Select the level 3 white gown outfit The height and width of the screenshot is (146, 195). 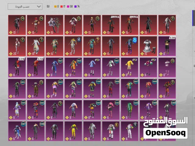[x=36, y=46]
